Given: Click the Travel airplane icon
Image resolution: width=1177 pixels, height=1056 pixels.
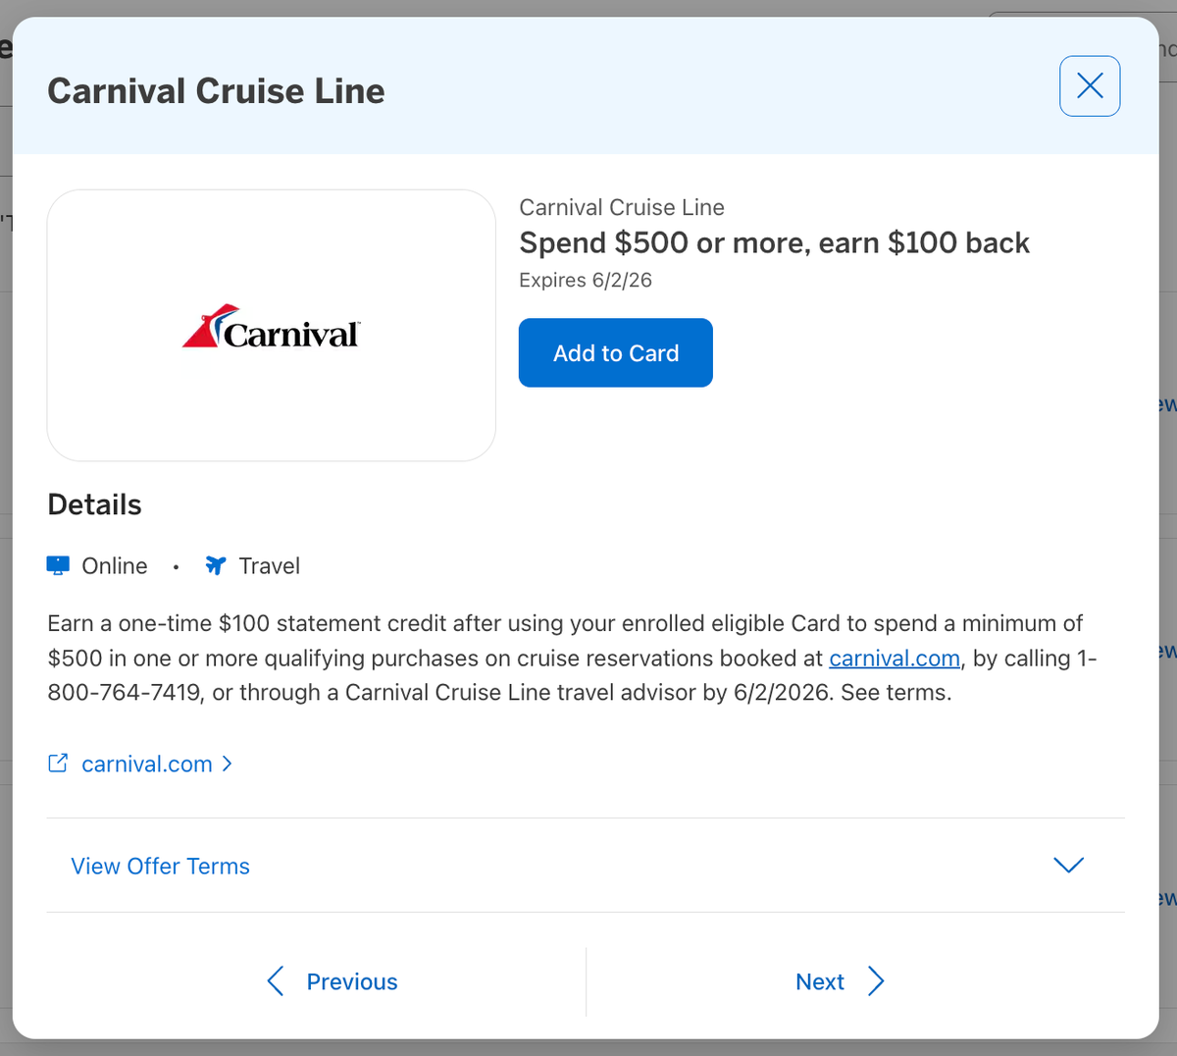Looking at the screenshot, I should [215, 565].
